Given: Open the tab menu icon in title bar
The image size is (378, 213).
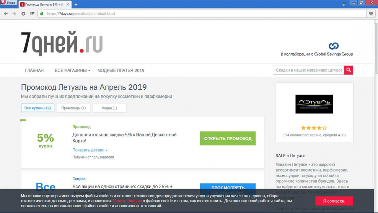Looking at the screenshot, I should 343,4.
